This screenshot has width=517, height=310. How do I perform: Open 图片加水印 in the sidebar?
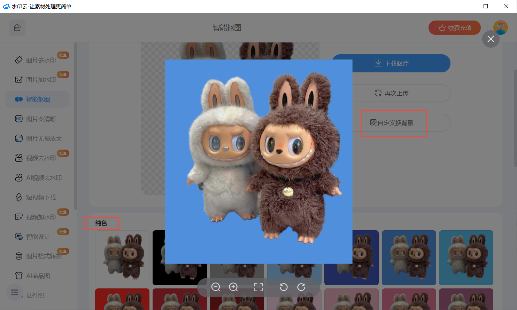coord(37,80)
